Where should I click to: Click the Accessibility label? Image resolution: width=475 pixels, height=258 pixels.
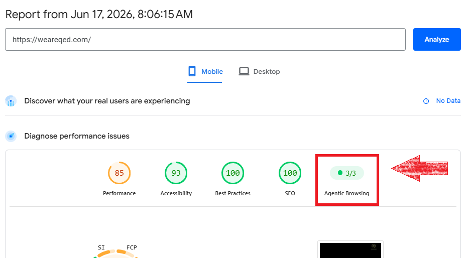(x=176, y=193)
